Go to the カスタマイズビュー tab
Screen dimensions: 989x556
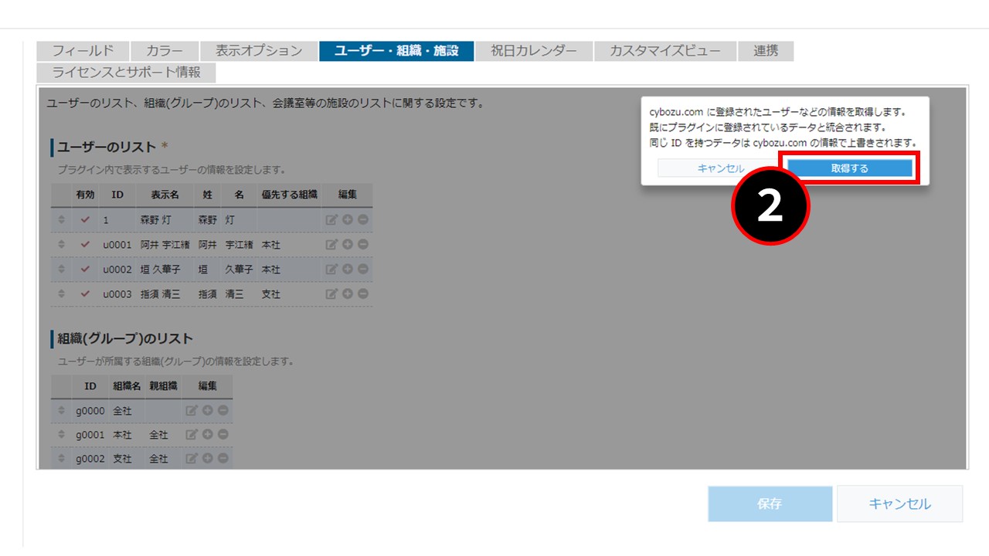tap(665, 51)
